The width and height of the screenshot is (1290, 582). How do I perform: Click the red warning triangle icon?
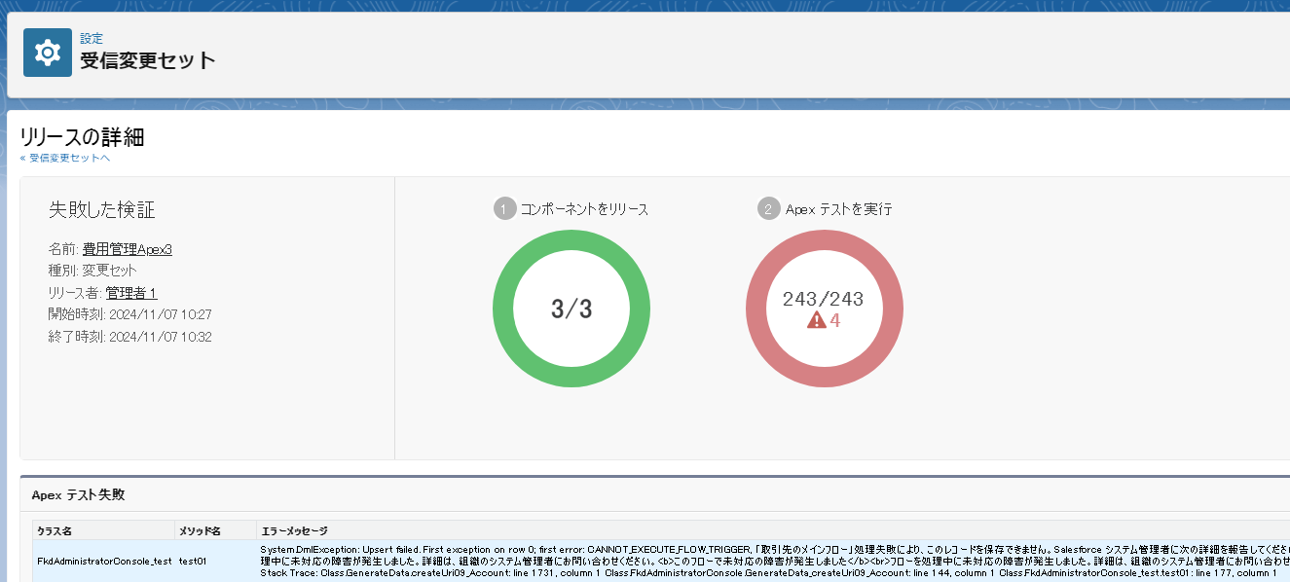(x=816, y=319)
